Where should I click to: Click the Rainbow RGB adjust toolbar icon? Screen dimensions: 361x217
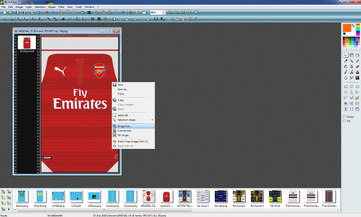(x=156, y=19)
